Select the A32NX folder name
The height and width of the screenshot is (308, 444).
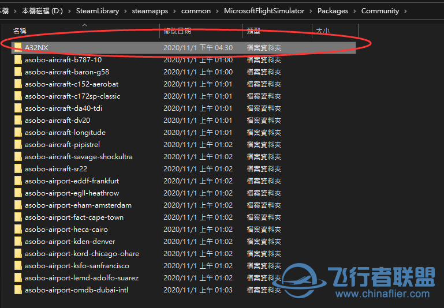(x=36, y=47)
